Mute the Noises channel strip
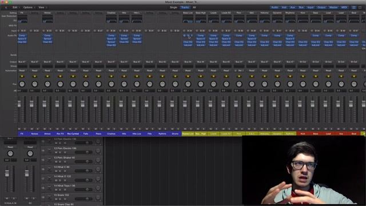The height and width of the screenshot is (206, 366). [32, 129]
